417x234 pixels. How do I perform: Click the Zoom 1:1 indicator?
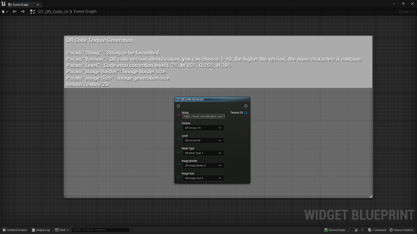click(x=407, y=11)
